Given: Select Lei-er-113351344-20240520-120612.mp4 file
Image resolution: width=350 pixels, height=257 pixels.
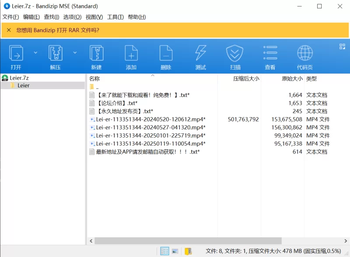Looking at the screenshot, I should 150,119.
